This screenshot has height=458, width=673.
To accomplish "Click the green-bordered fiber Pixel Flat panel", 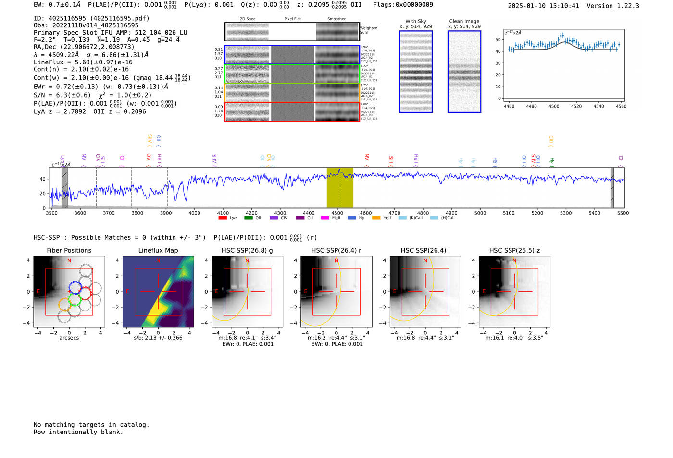I will coord(293,74).
